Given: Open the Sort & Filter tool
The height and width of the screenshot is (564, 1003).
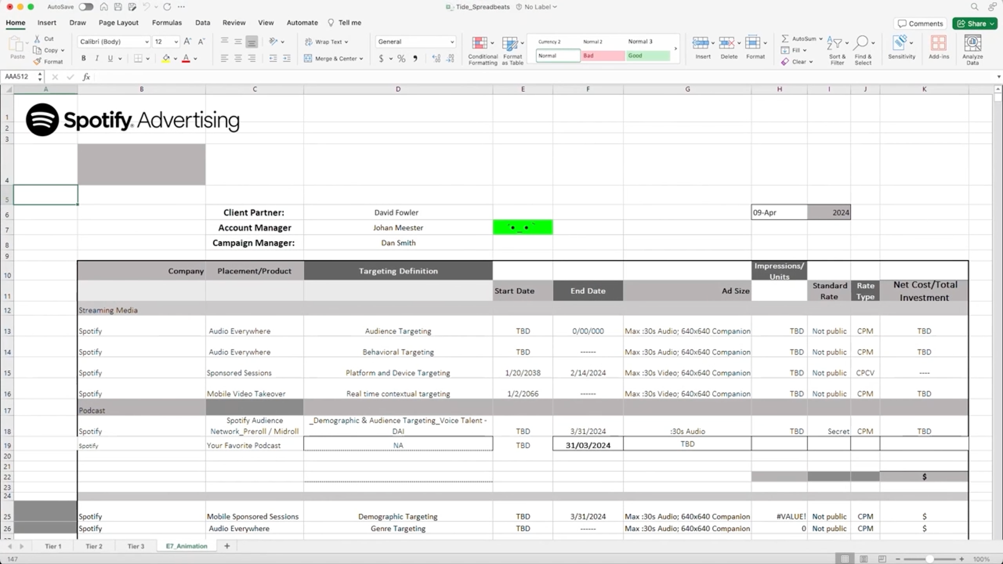Looking at the screenshot, I should [x=835, y=43].
